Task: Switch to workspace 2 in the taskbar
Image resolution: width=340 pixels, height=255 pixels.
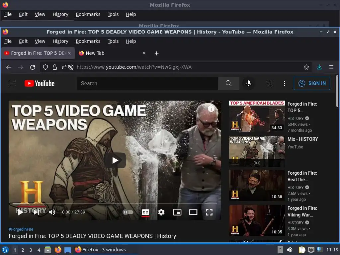Action: (x=23, y=250)
